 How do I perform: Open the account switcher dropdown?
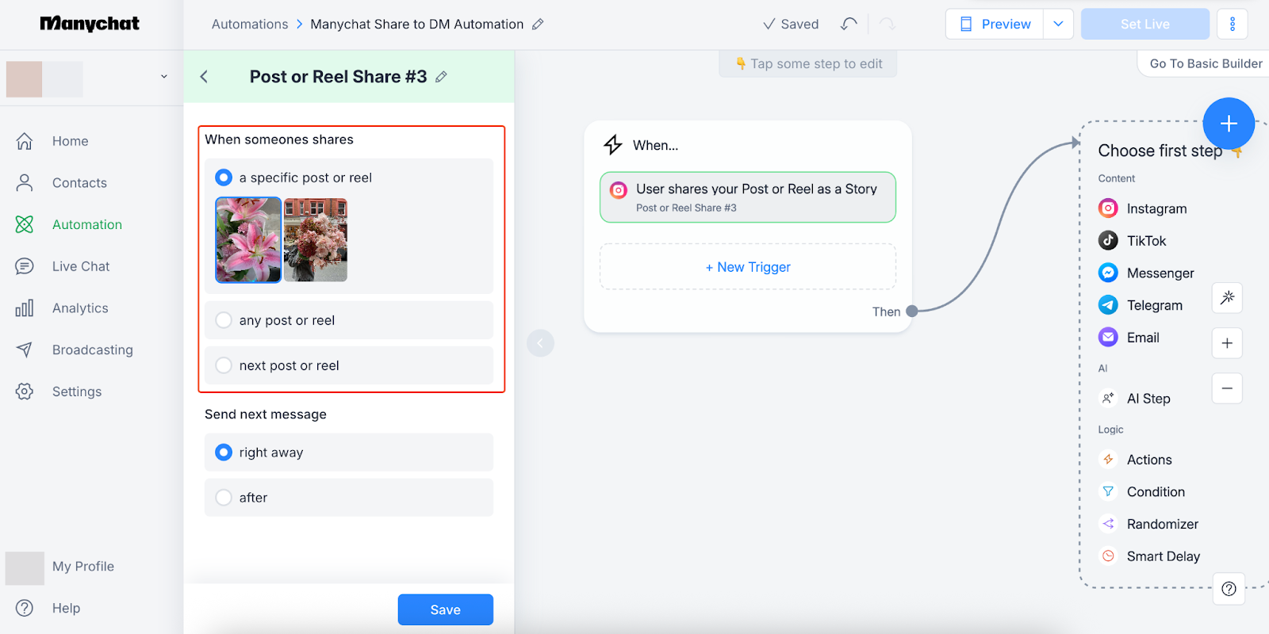[x=164, y=77]
